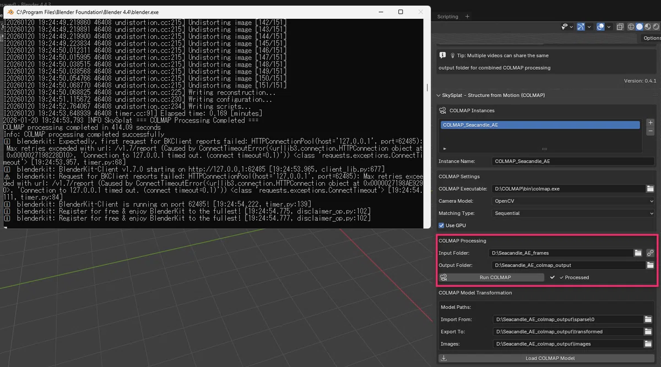Click the camera-eye object types visibility icon
This screenshot has height=367, width=661.
tap(565, 26)
